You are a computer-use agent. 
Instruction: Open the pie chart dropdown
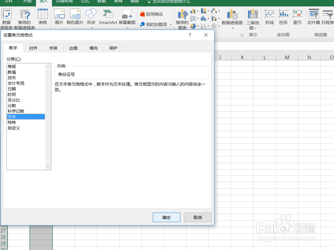[194, 26]
